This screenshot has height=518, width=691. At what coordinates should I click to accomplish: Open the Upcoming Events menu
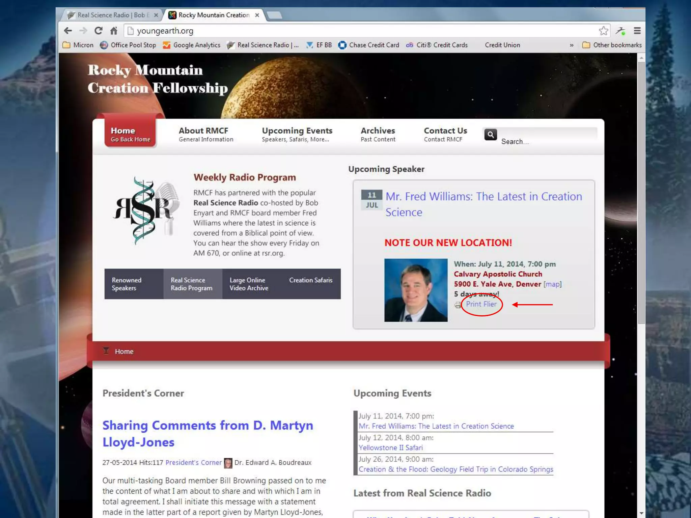click(x=297, y=134)
